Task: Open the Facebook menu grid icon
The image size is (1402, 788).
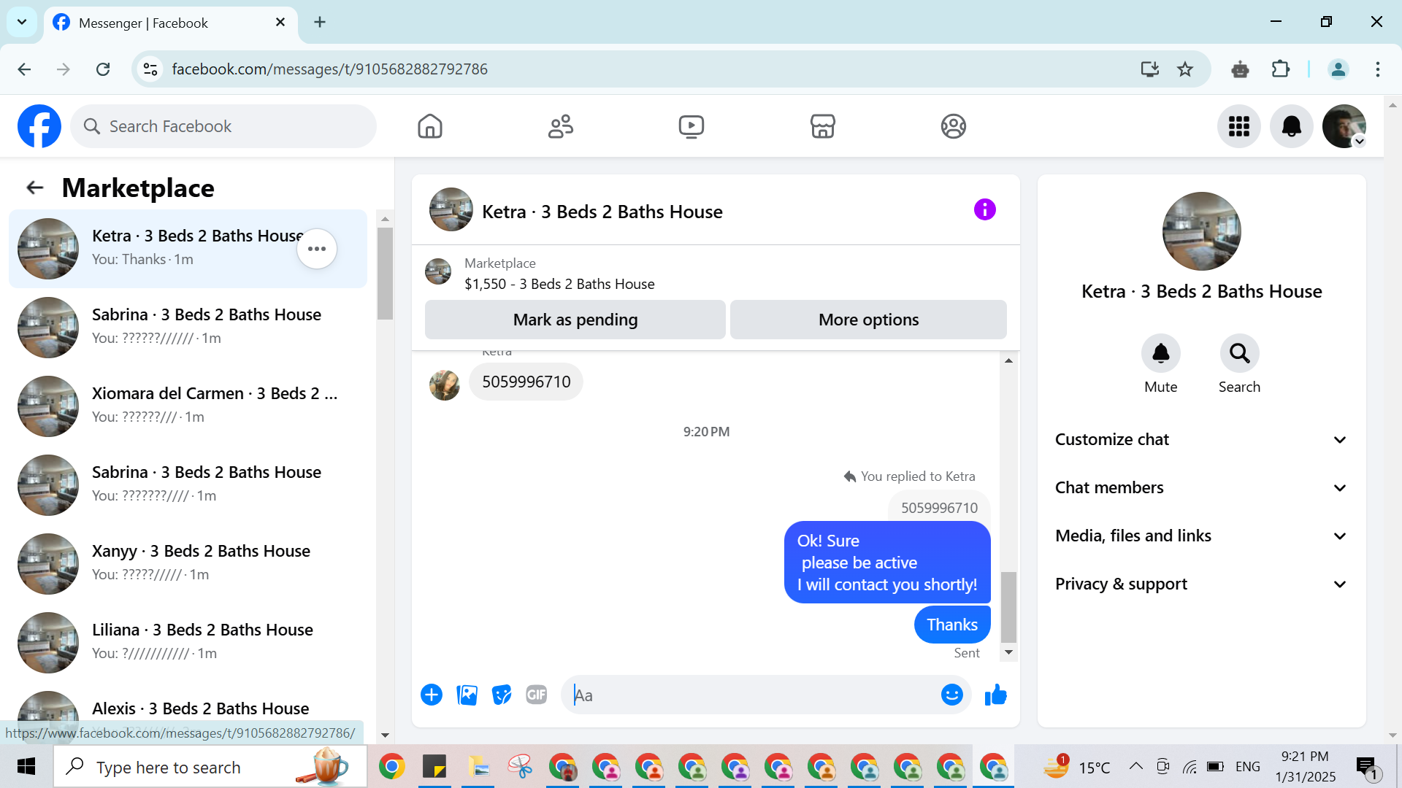Action: (x=1239, y=126)
